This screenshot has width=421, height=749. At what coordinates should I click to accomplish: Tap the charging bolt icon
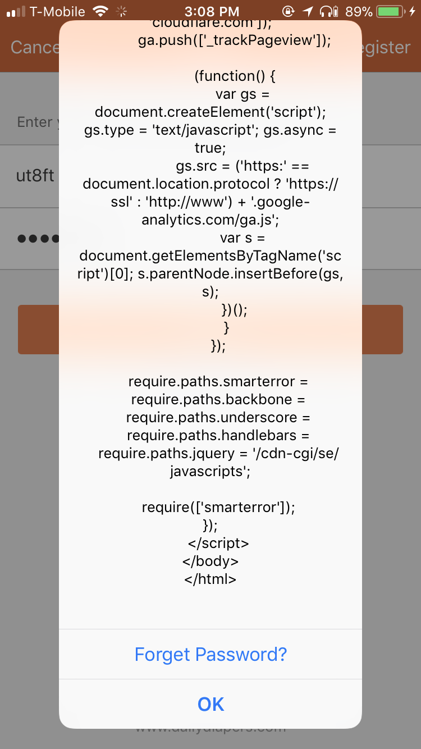click(x=413, y=11)
